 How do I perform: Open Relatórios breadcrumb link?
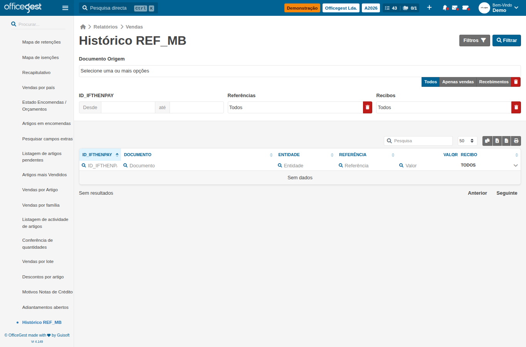pos(106,27)
